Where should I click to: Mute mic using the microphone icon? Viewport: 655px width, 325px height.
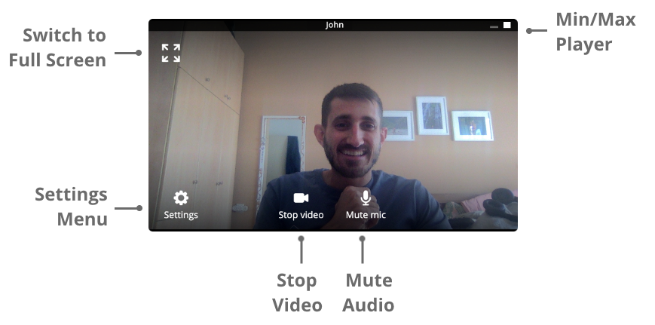[x=366, y=198]
